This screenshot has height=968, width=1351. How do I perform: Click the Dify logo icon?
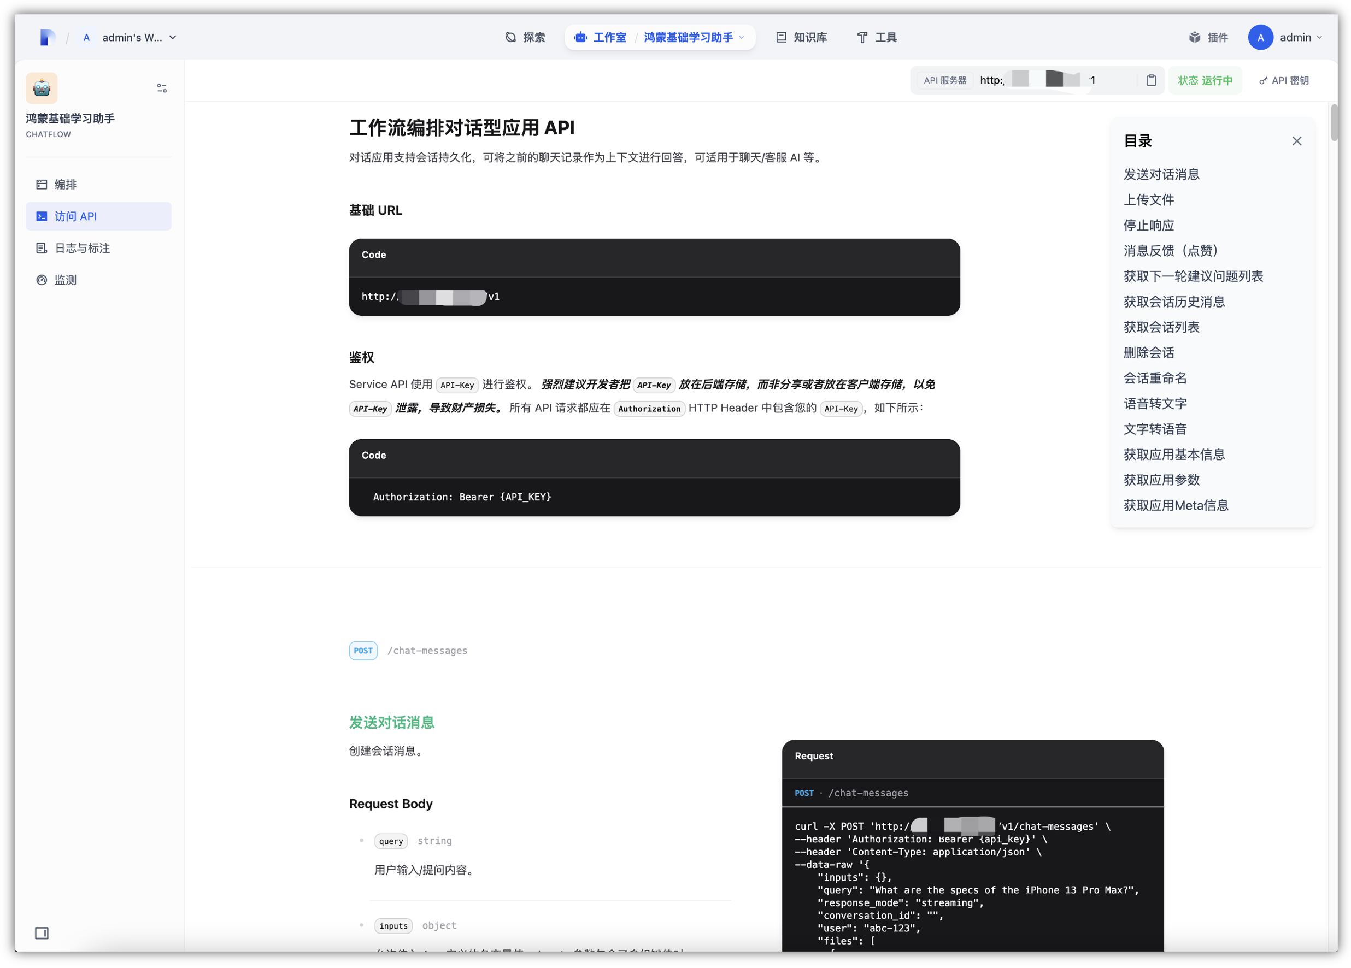(x=47, y=38)
